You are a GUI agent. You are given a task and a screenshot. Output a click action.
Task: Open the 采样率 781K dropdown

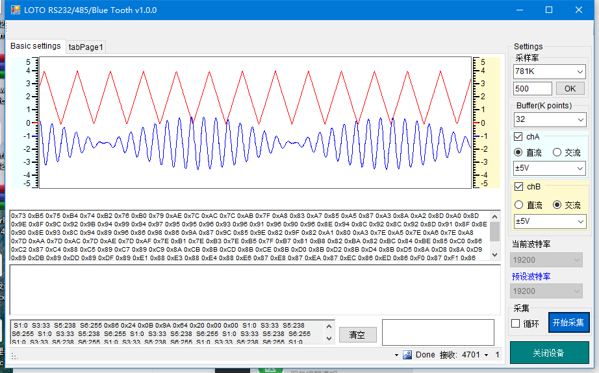(550, 71)
